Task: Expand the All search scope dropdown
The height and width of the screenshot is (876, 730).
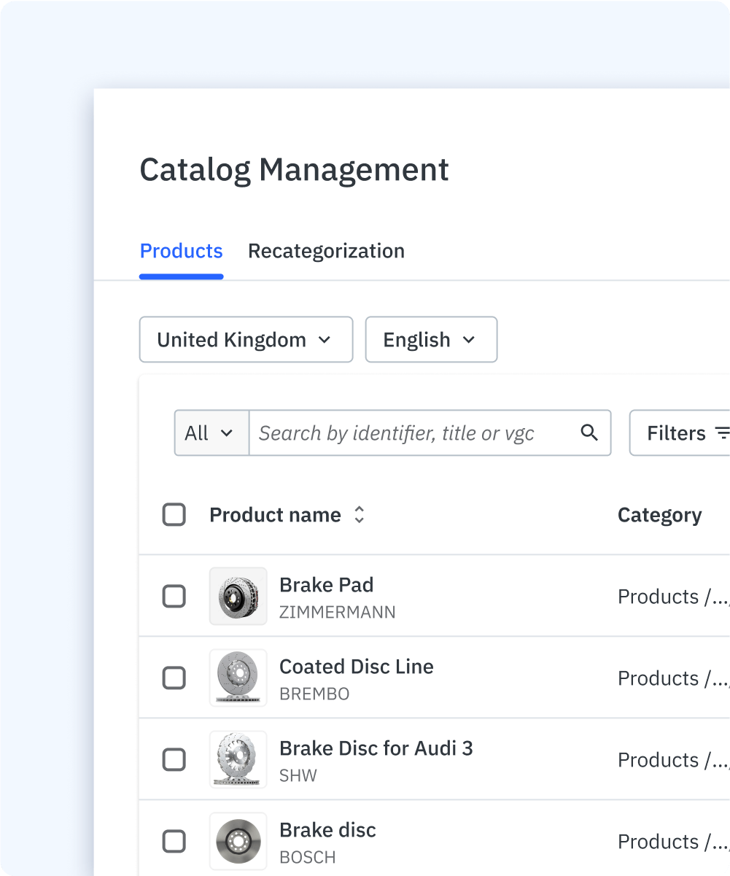Action: [x=211, y=433]
